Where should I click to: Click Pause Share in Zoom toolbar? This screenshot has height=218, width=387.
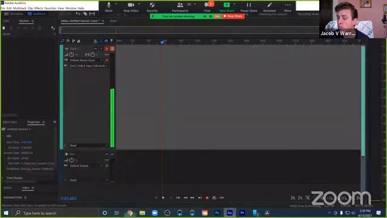[249, 7]
